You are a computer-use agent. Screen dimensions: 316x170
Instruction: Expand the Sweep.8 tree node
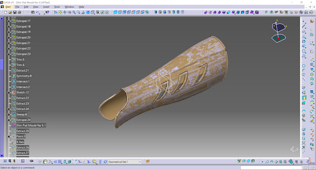[x=9, y=114]
